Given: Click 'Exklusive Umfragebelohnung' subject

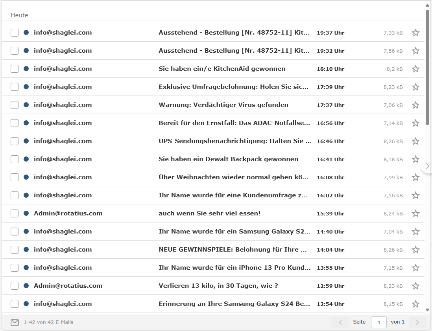Looking at the screenshot, I should (233, 87).
